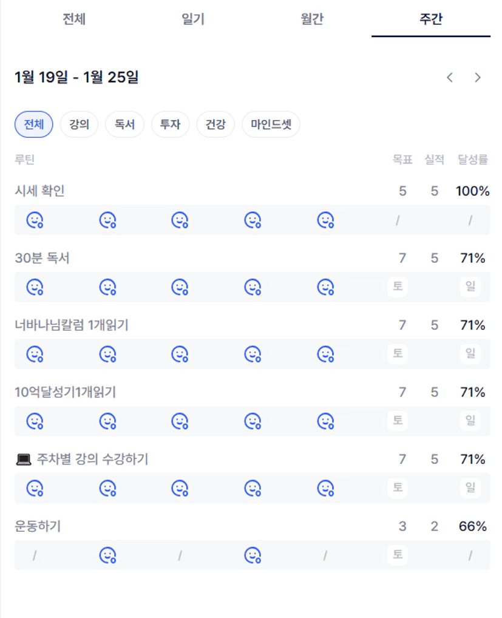Toggle 토 box in 30분 독서 row
The image size is (502, 618).
point(398,287)
